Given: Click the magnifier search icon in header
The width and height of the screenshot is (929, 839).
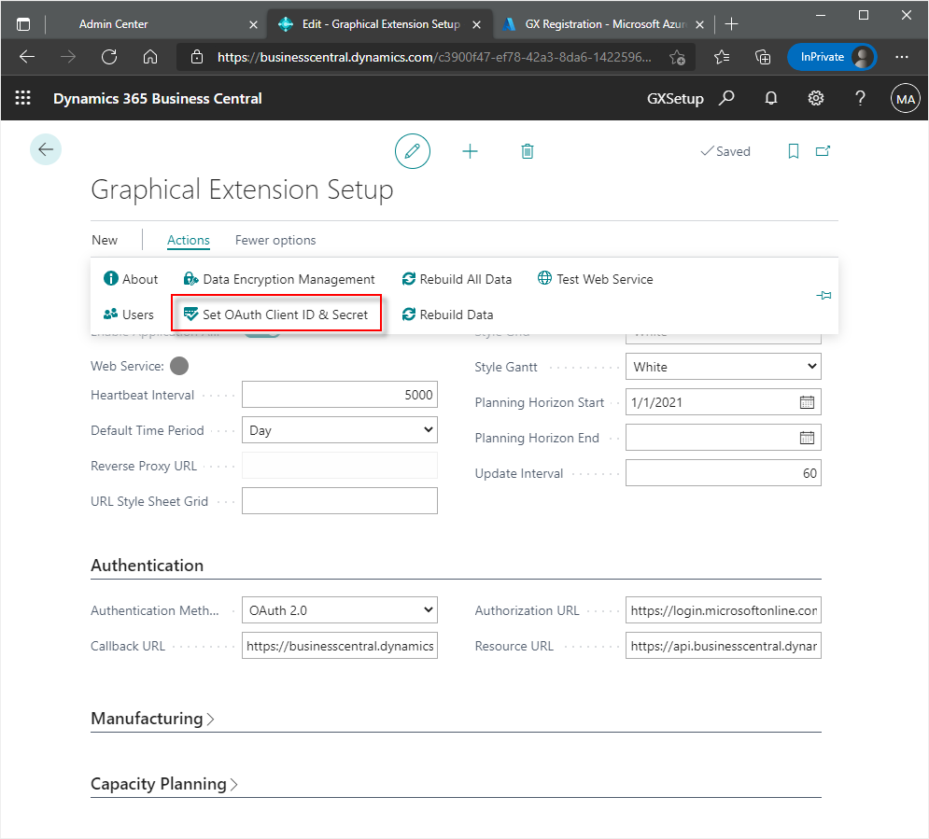Looking at the screenshot, I should pyautogui.click(x=726, y=98).
